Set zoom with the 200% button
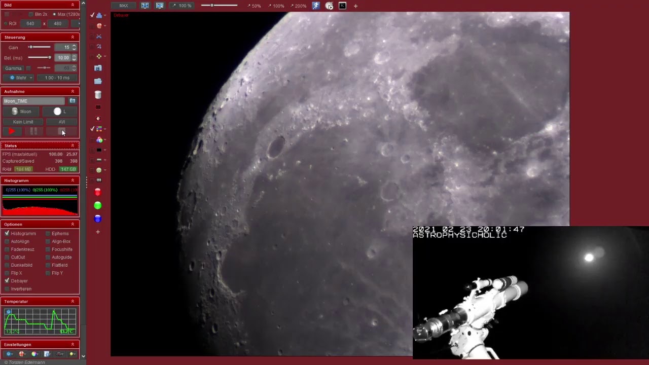The width and height of the screenshot is (649, 365). click(x=298, y=6)
